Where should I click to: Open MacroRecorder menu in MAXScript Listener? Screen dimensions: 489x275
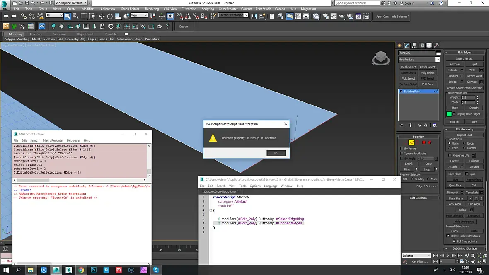(x=53, y=140)
